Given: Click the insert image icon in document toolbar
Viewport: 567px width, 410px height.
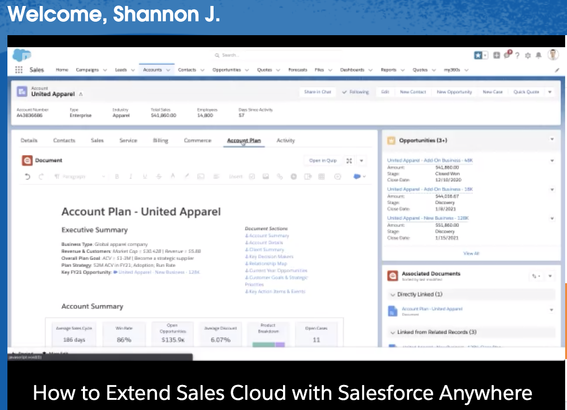Looking at the screenshot, I should click(265, 176).
